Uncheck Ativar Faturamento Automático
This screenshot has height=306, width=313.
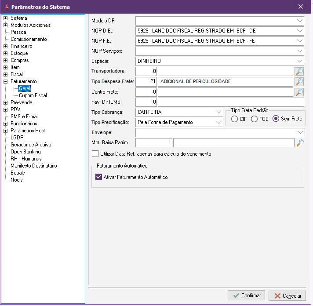coord(98,177)
